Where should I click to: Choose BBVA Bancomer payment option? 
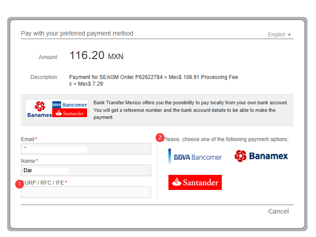click(195, 156)
